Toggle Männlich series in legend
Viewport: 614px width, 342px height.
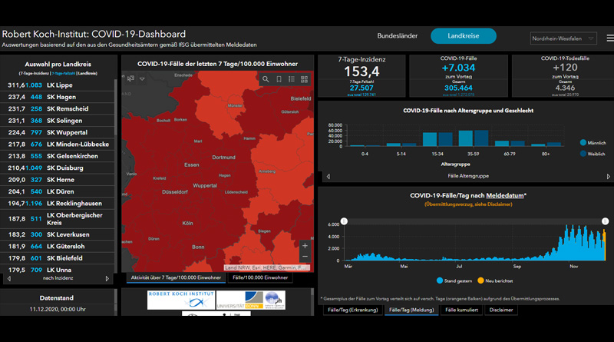593,143
